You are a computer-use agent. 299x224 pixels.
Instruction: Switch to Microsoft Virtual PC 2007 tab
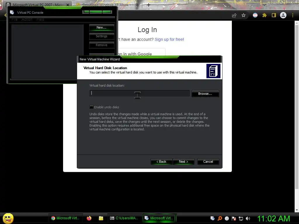pyautogui.click(x=38, y=5)
